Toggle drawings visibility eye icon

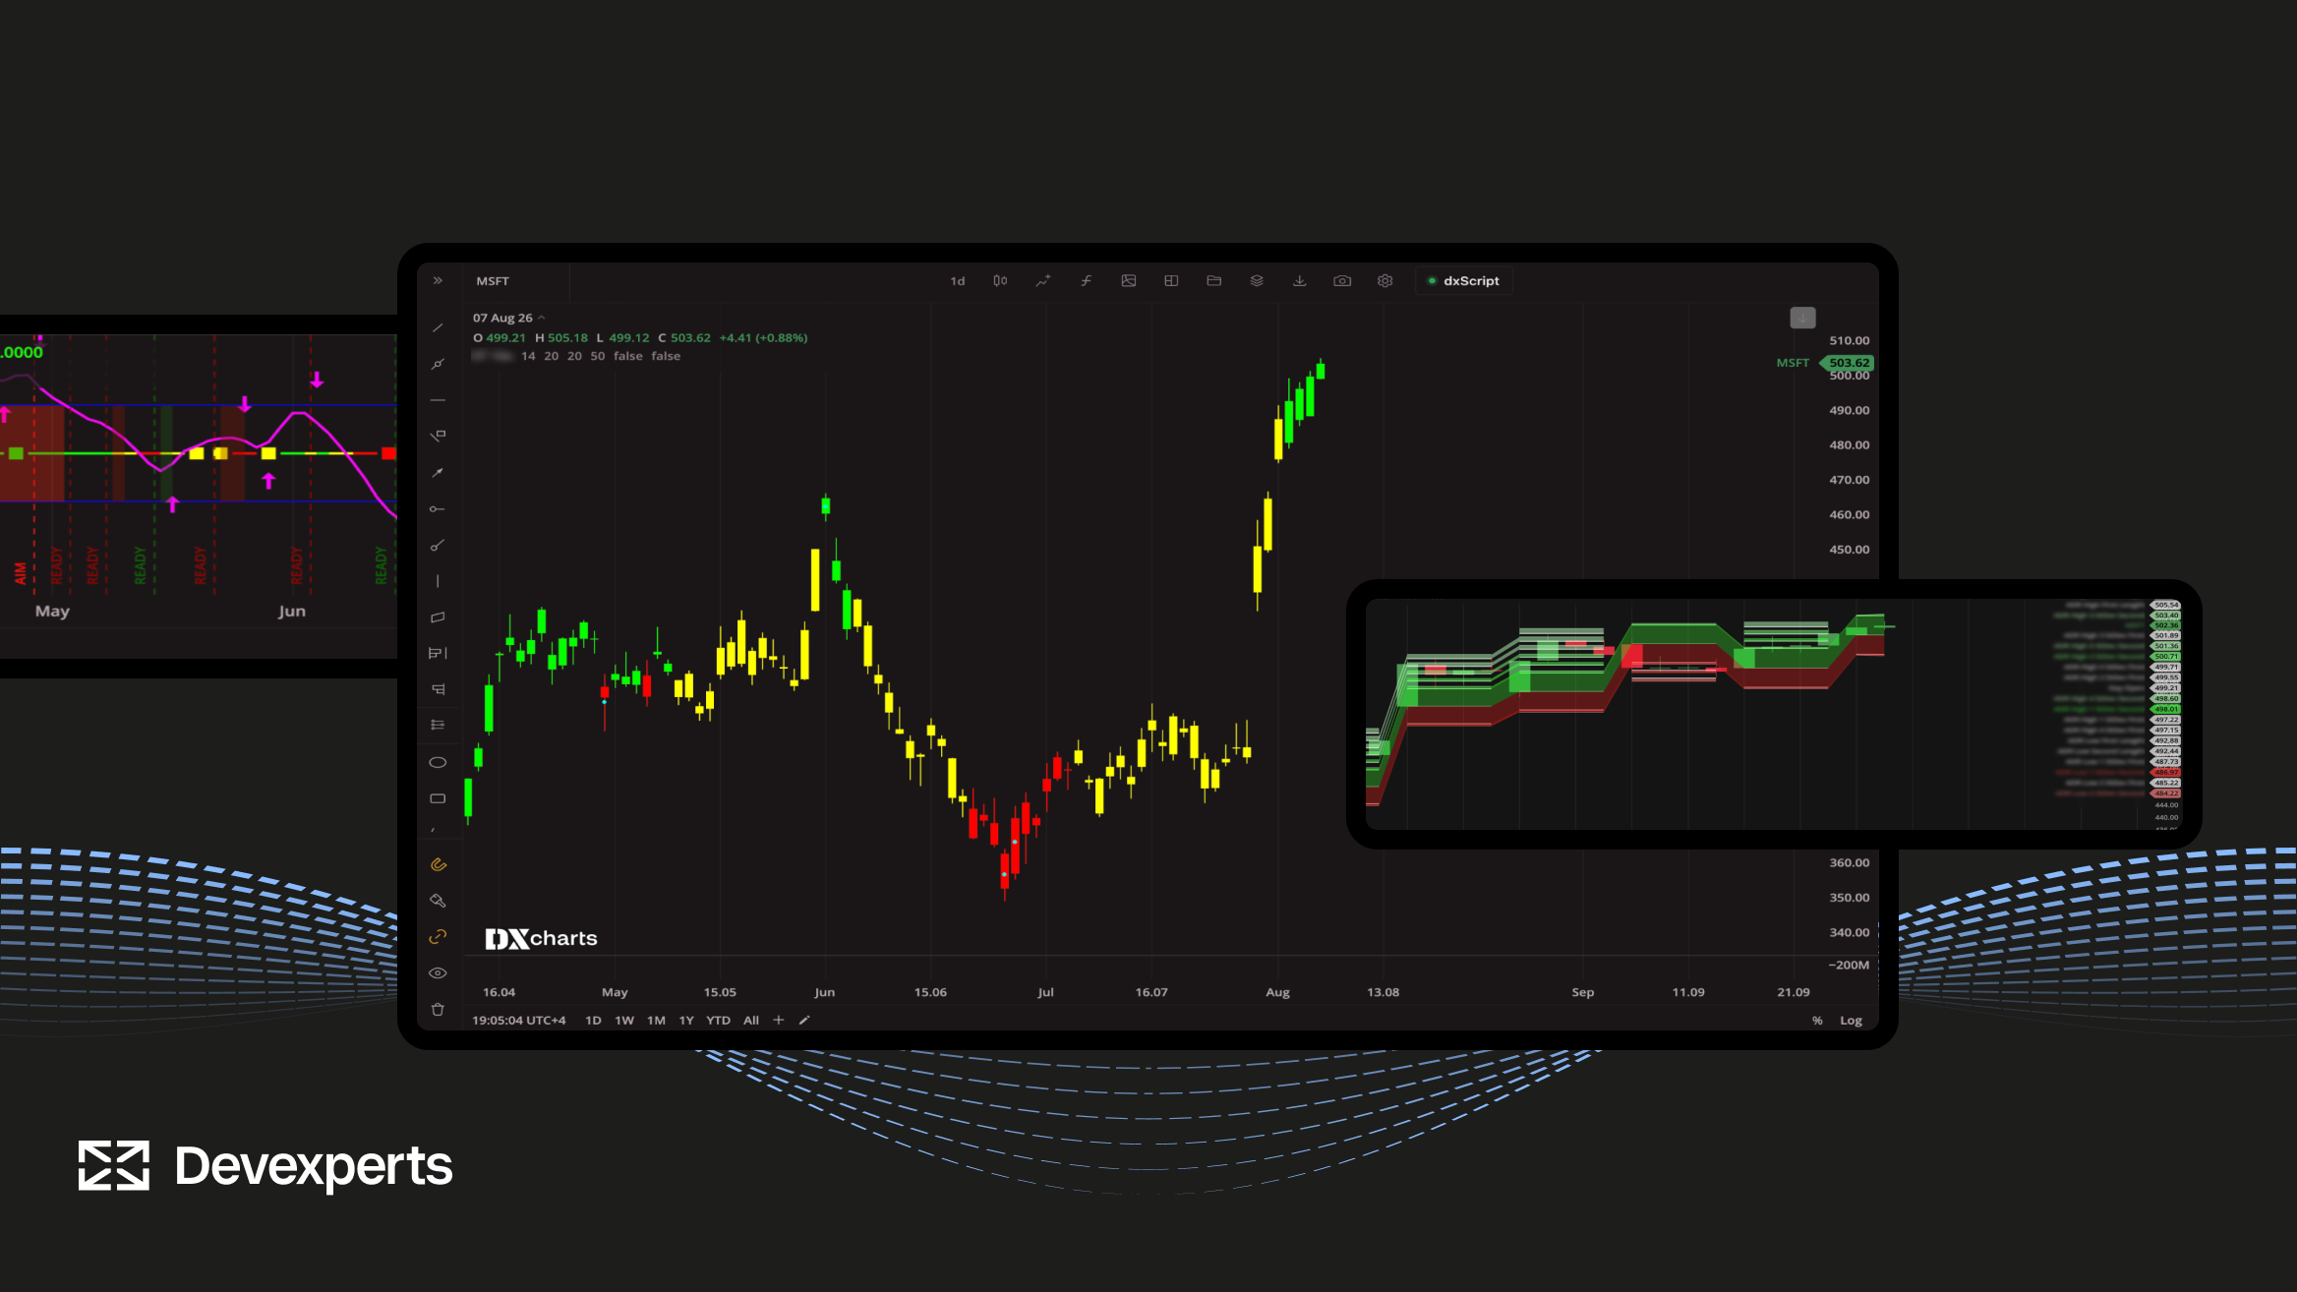439,973
